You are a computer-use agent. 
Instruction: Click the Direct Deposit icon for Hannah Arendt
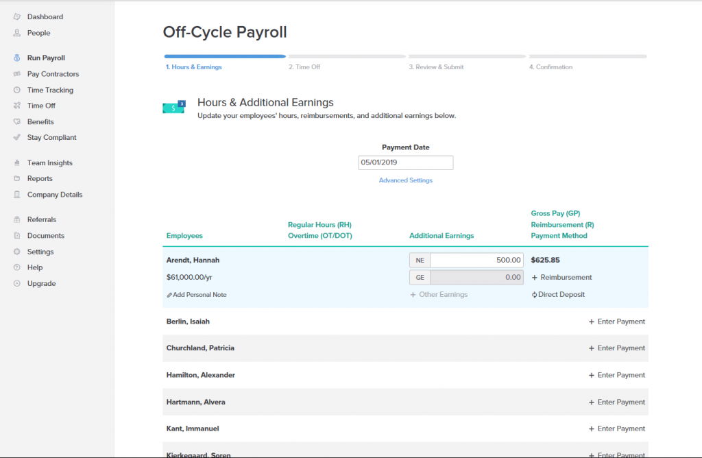pos(535,293)
